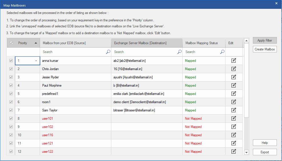
Task: Open priority dropdown for anna kumar
Action: point(36,61)
